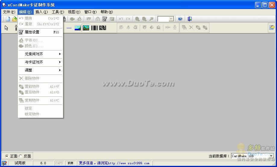Click the X delete object toolbar icon

click(191, 27)
